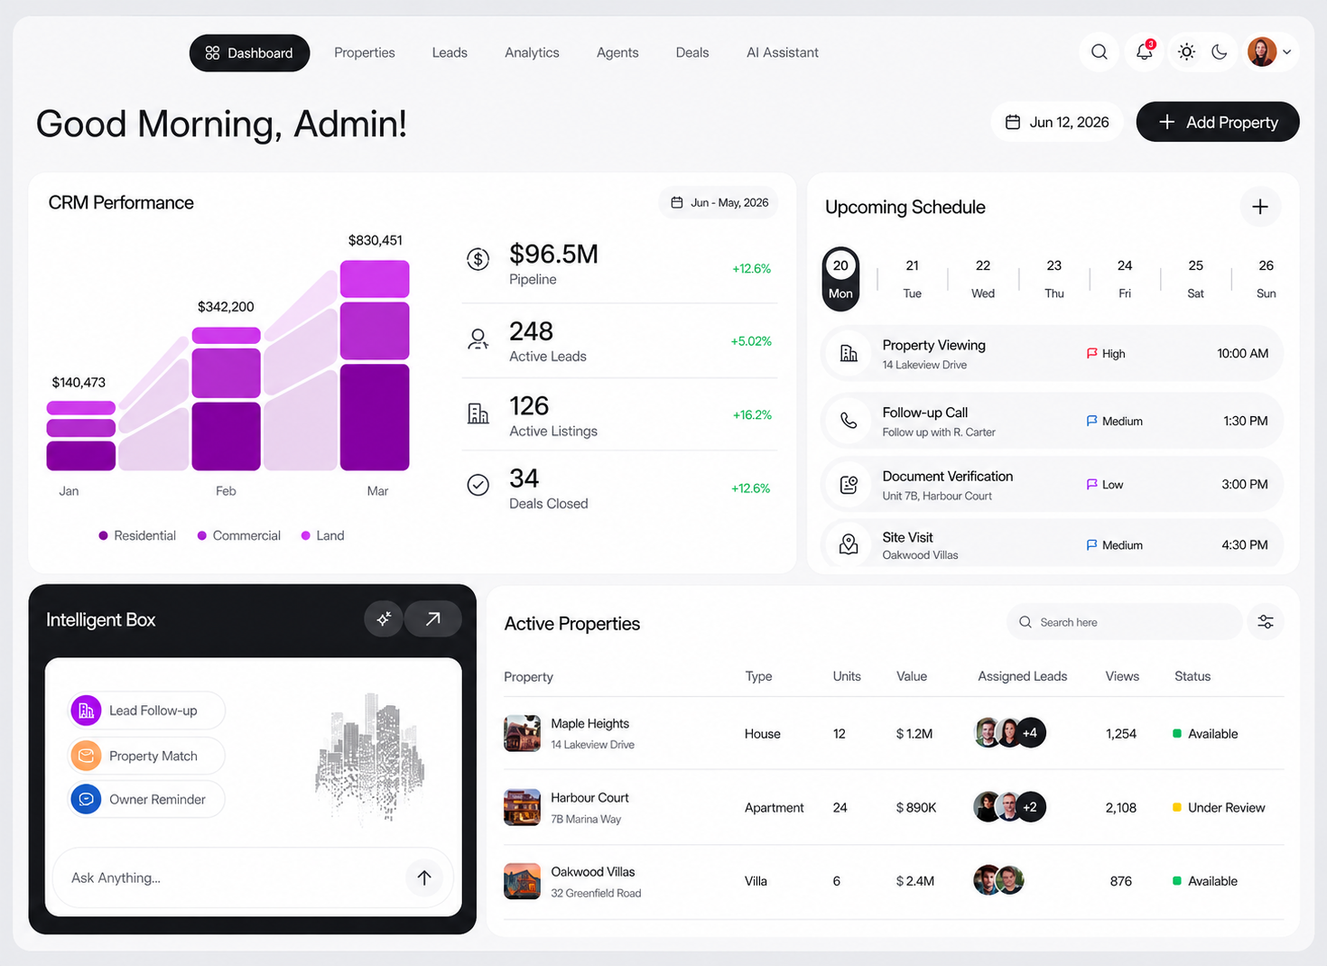Image resolution: width=1327 pixels, height=966 pixels.
Task: Focus the Search here field
Action: coord(1125,622)
